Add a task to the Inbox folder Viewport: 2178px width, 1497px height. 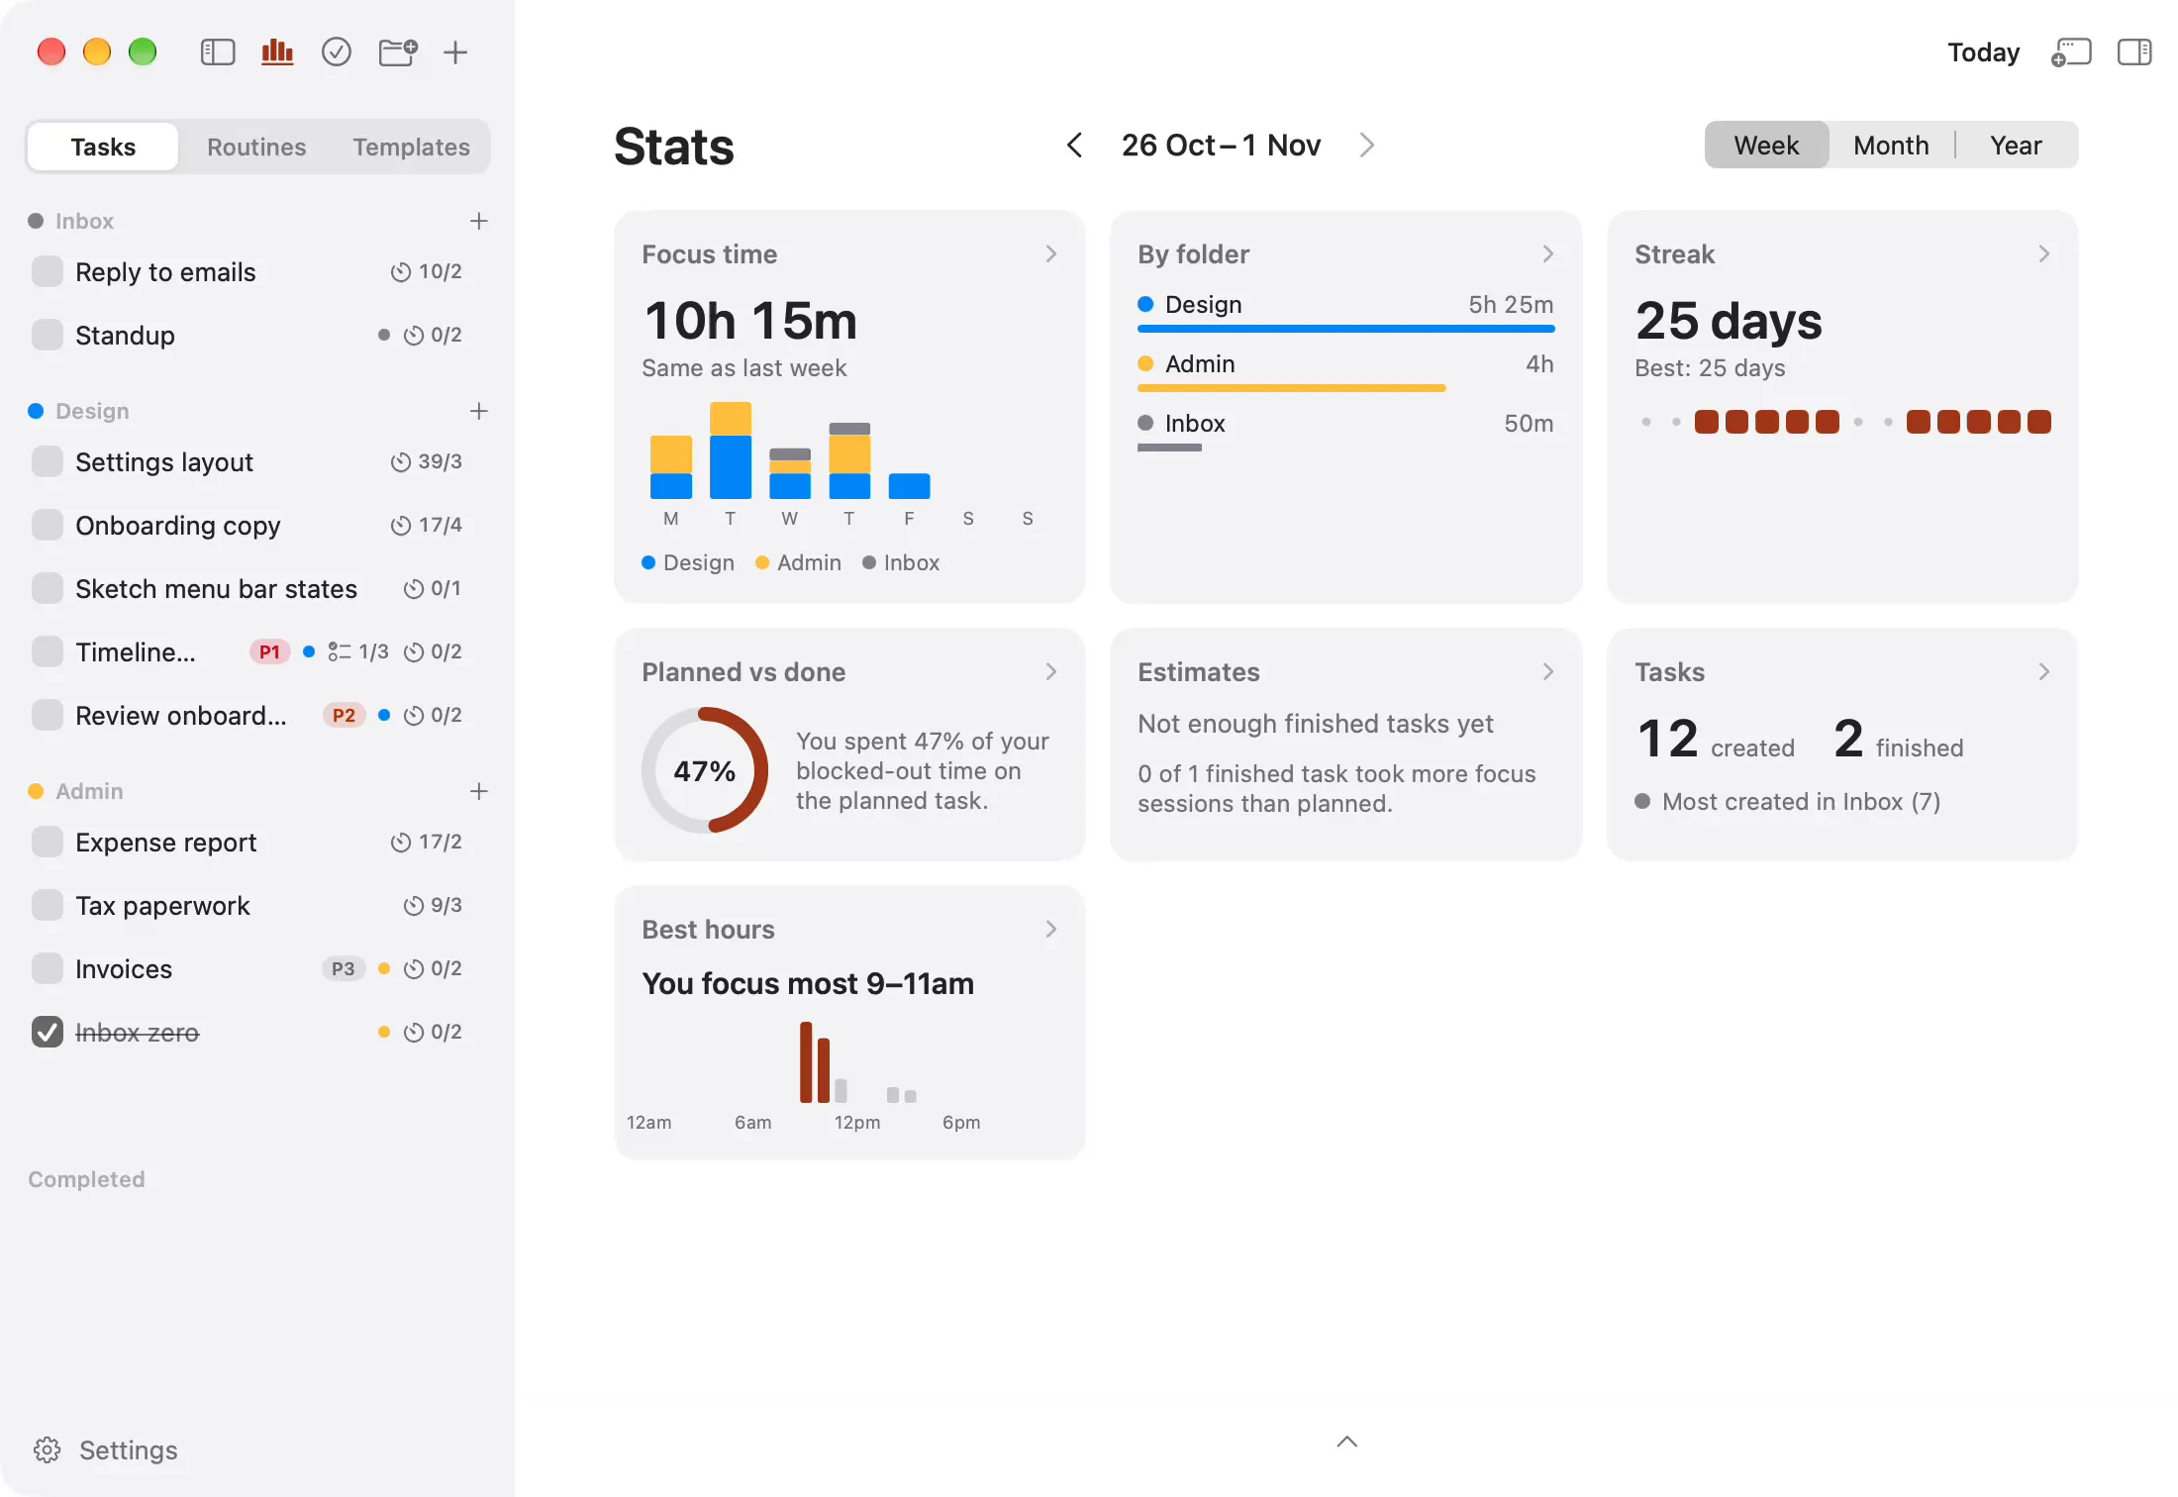(479, 221)
